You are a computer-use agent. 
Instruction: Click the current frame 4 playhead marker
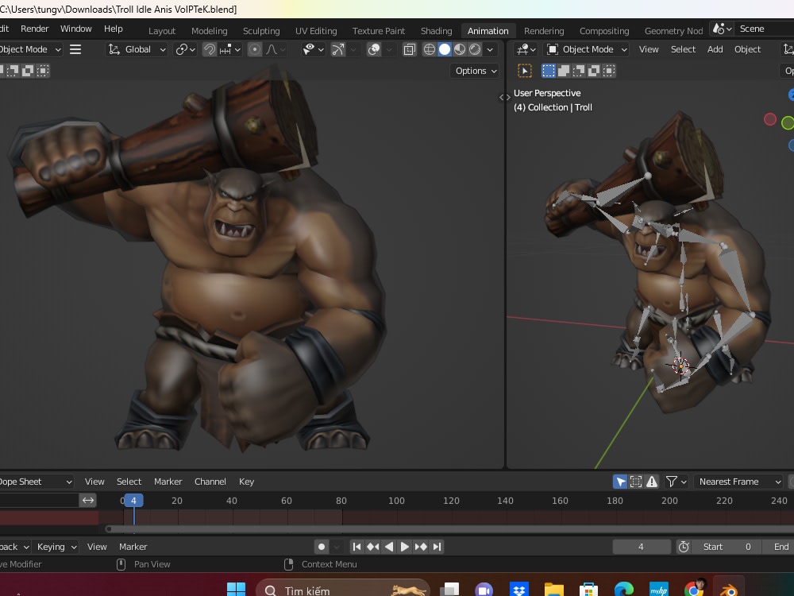[133, 501]
